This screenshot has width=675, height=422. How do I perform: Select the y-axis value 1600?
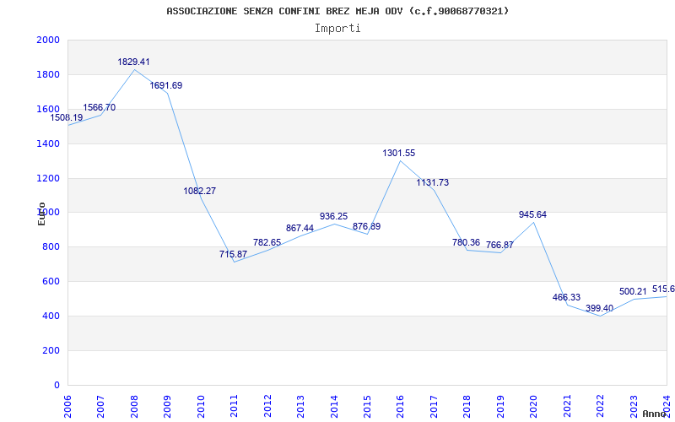tap(48, 109)
